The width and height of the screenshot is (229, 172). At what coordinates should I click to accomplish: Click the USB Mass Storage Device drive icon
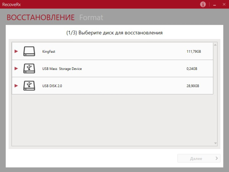tap(29, 68)
